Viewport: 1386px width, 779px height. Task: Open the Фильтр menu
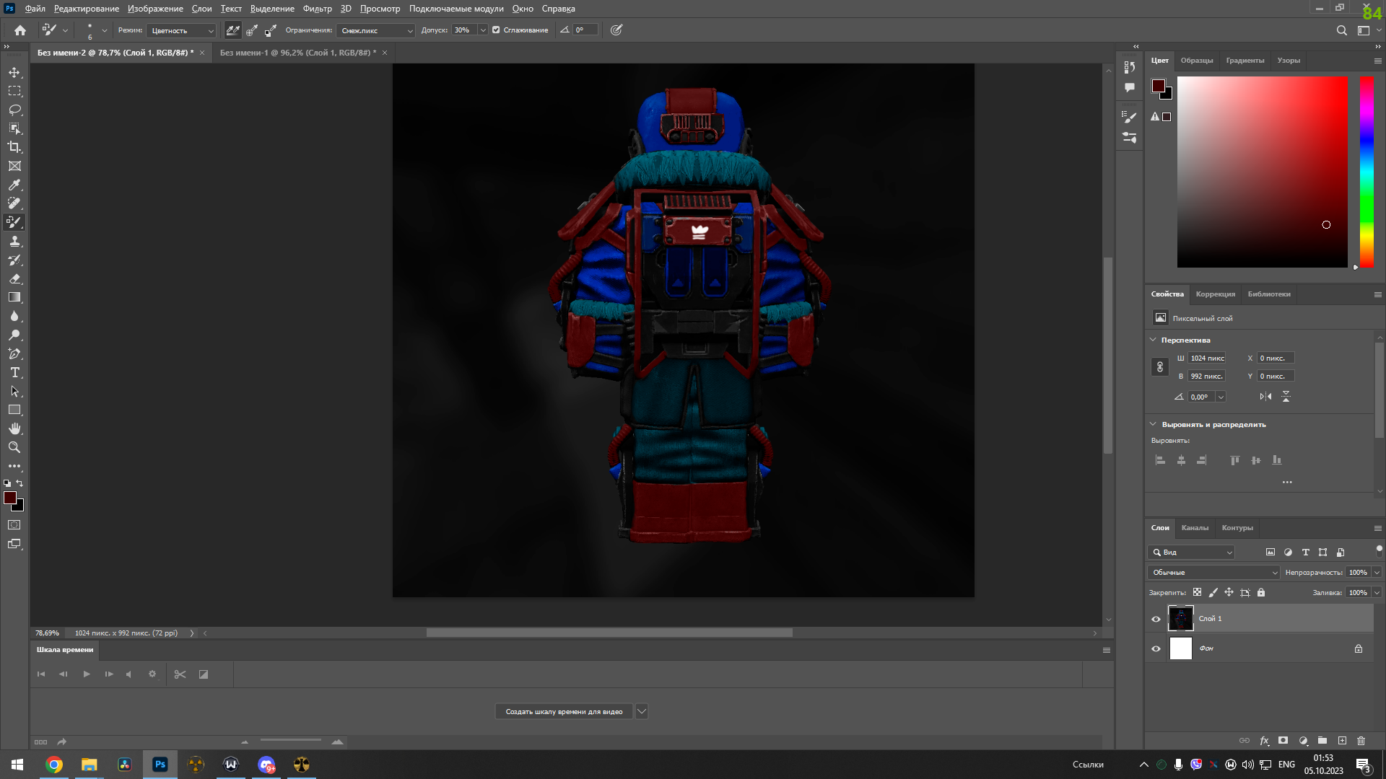coord(317,9)
